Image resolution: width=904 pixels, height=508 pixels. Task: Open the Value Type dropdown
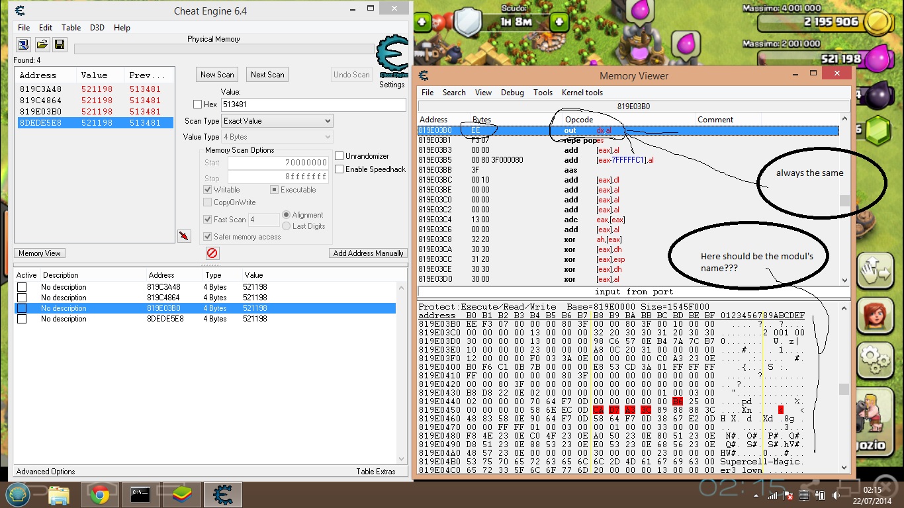pos(277,137)
